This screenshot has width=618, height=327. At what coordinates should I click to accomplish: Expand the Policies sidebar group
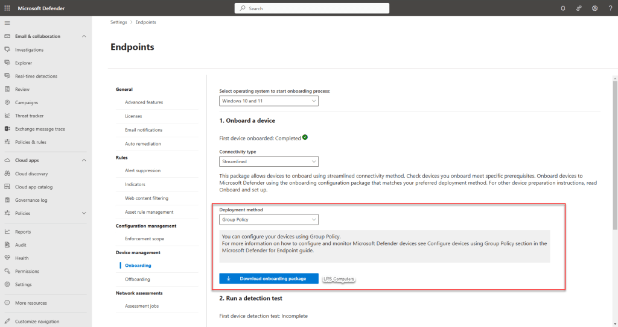coord(84,213)
